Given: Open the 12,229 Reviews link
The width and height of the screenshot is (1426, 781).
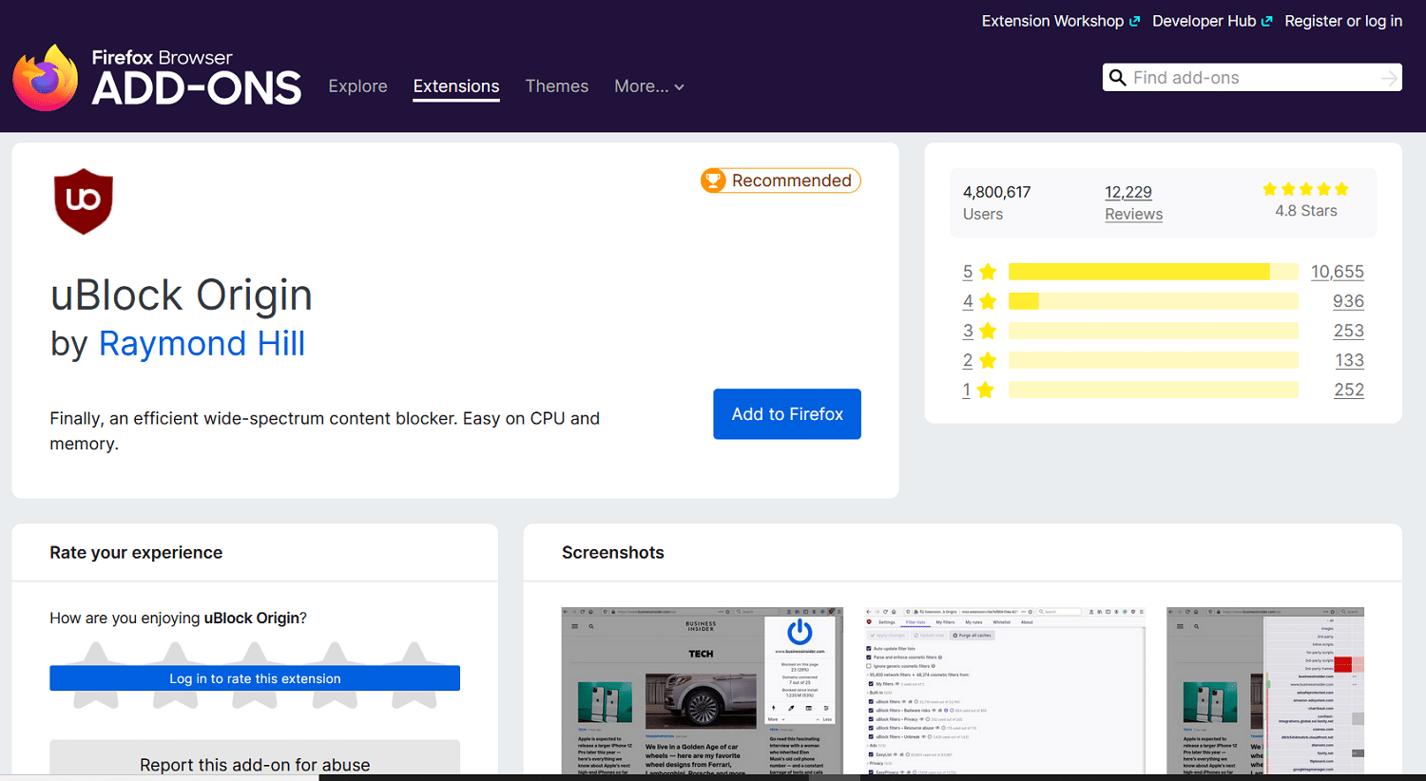Looking at the screenshot, I should pos(1133,202).
